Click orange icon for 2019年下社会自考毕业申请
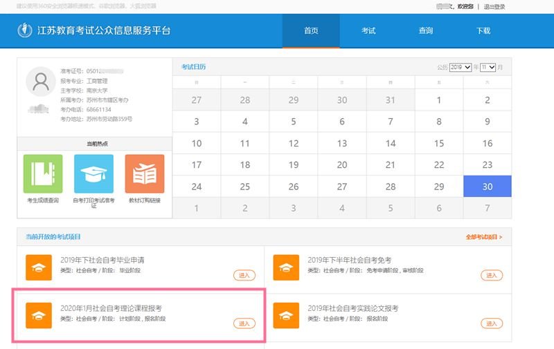Image resolution: width=554 pixels, height=349 pixels. pos(39,266)
